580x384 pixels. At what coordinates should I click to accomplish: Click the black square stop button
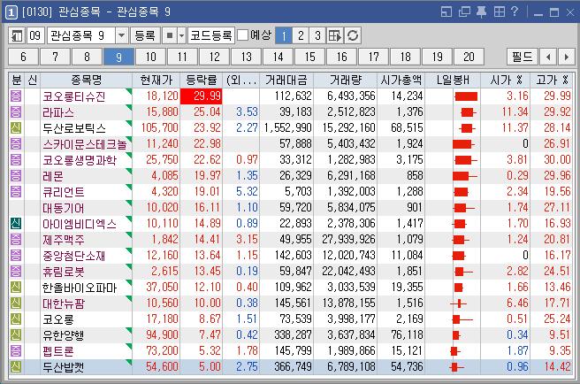[170, 36]
